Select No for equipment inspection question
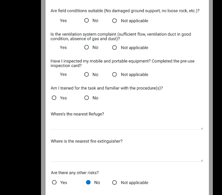 [x=86, y=74]
